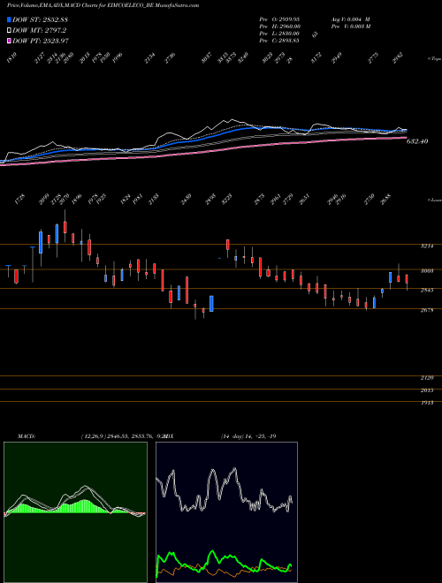Click the 2678 price level label
This screenshot has height=583, width=442.
click(426, 310)
